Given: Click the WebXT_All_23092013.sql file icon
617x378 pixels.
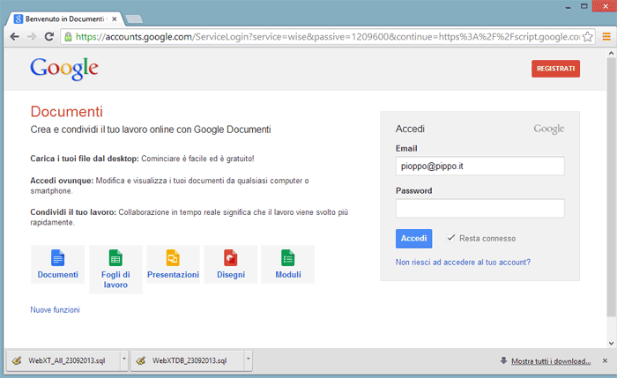Looking at the screenshot, I should point(17,360).
